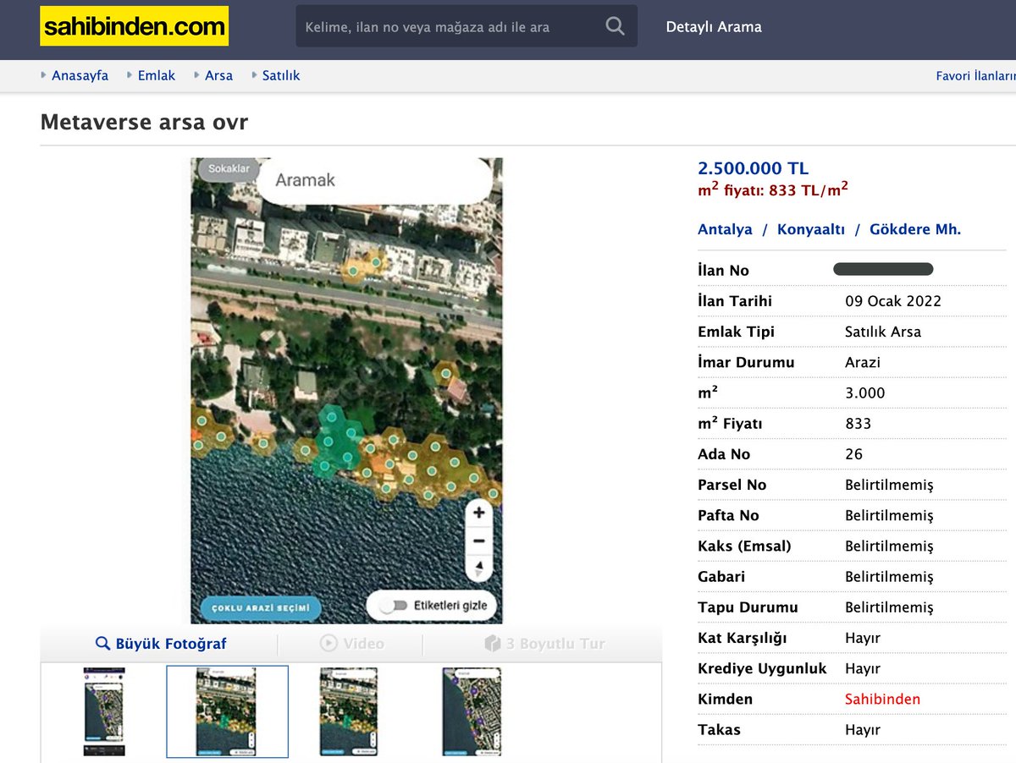Image resolution: width=1016 pixels, height=763 pixels.
Task: Open Detaylı Arama
Action: click(x=714, y=27)
